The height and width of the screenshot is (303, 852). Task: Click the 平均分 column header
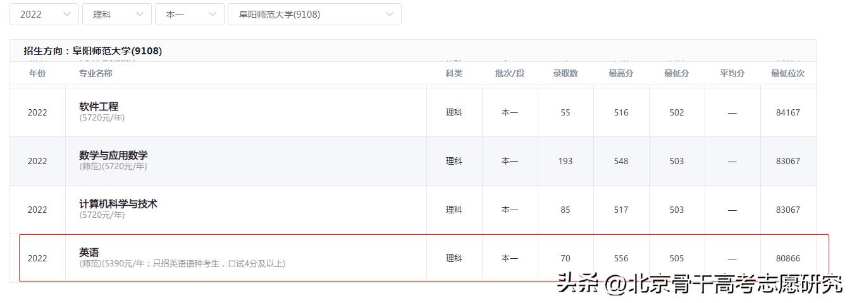732,73
